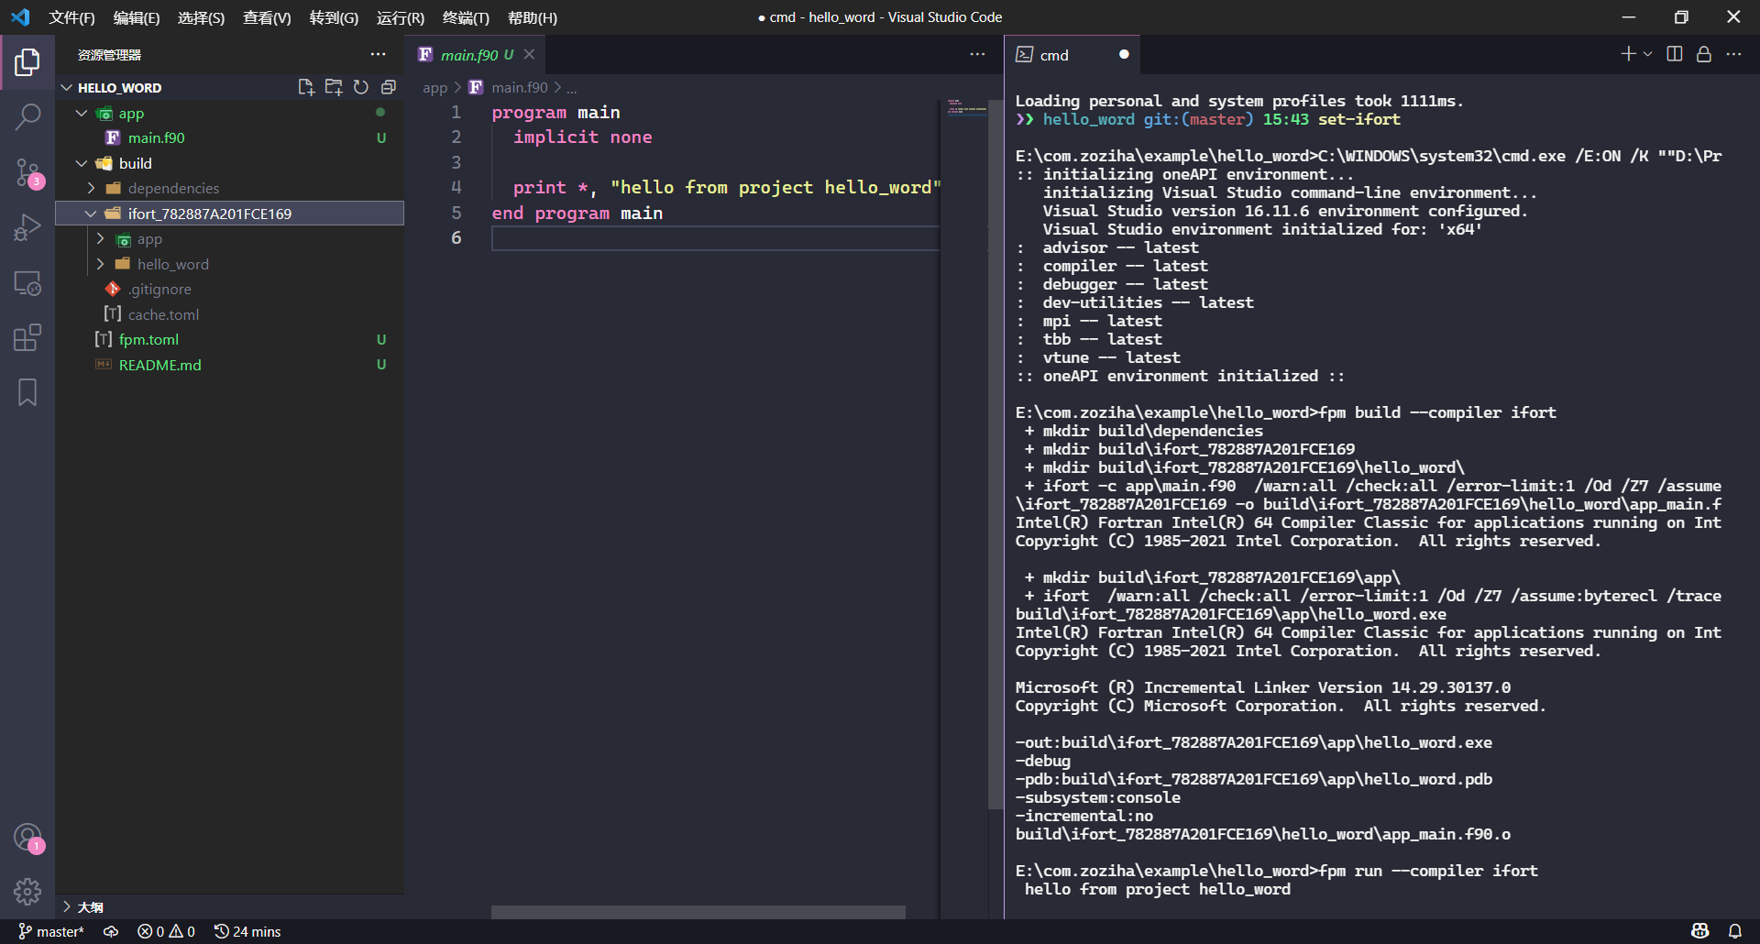Open the new terminal launch profile dropdown
This screenshot has height=944, width=1760.
(1648, 54)
